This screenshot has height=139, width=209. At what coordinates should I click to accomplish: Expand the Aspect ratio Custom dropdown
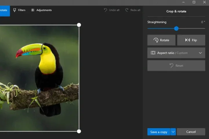pyautogui.click(x=176, y=53)
